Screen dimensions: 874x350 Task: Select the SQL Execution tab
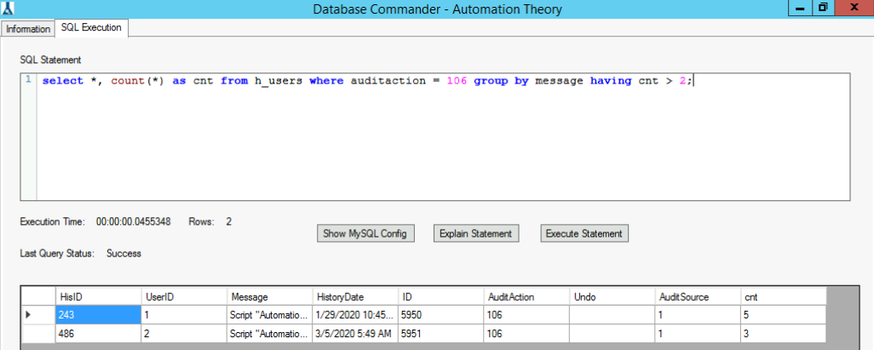point(91,27)
